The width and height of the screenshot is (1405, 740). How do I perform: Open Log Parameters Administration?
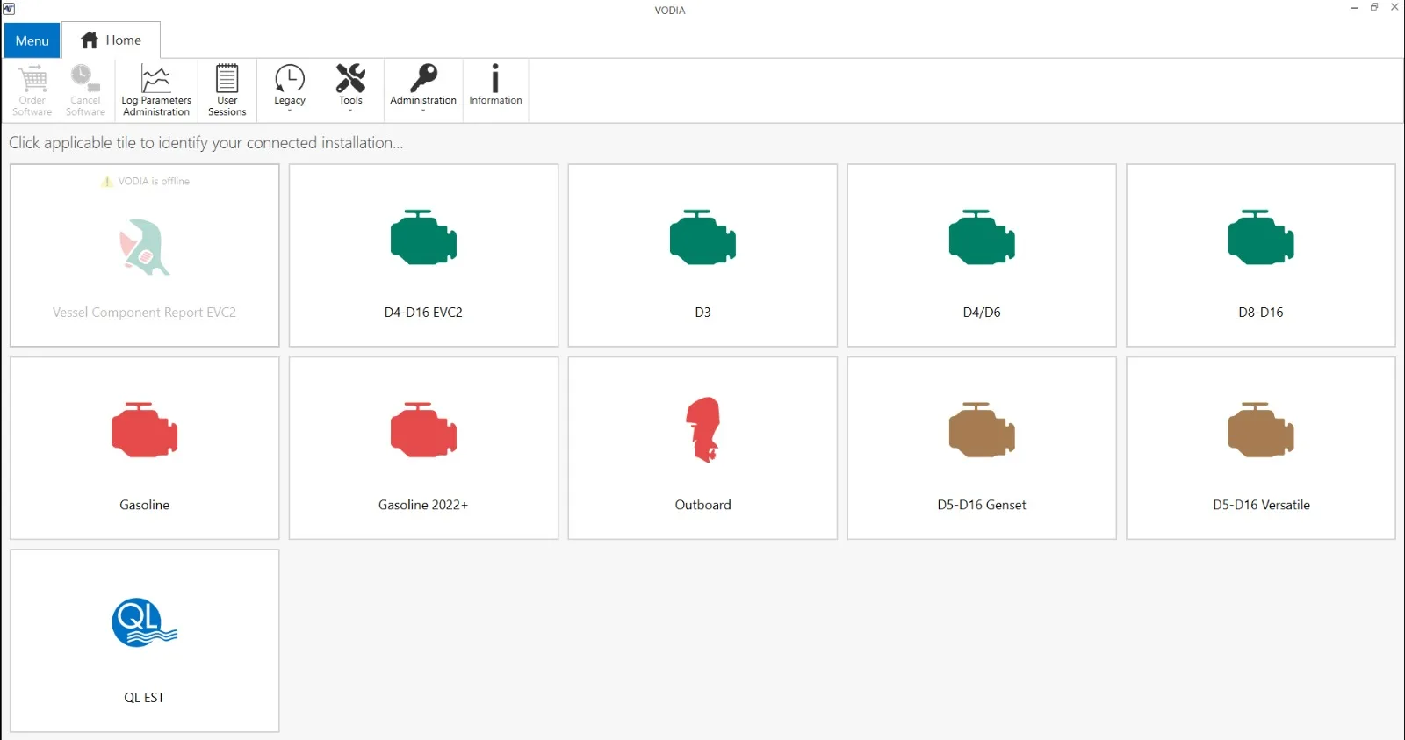(x=156, y=90)
